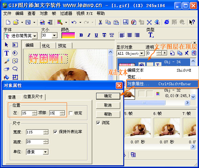The height and width of the screenshot is (168, 199).
Task: Open the 帮助 menu
Action: (101, 14)
